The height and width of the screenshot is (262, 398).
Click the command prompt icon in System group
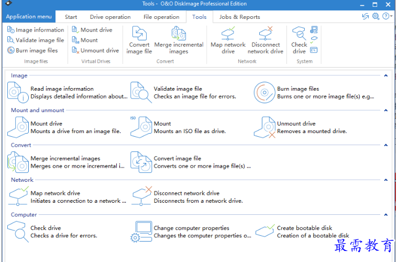click(x=314, y=50)
